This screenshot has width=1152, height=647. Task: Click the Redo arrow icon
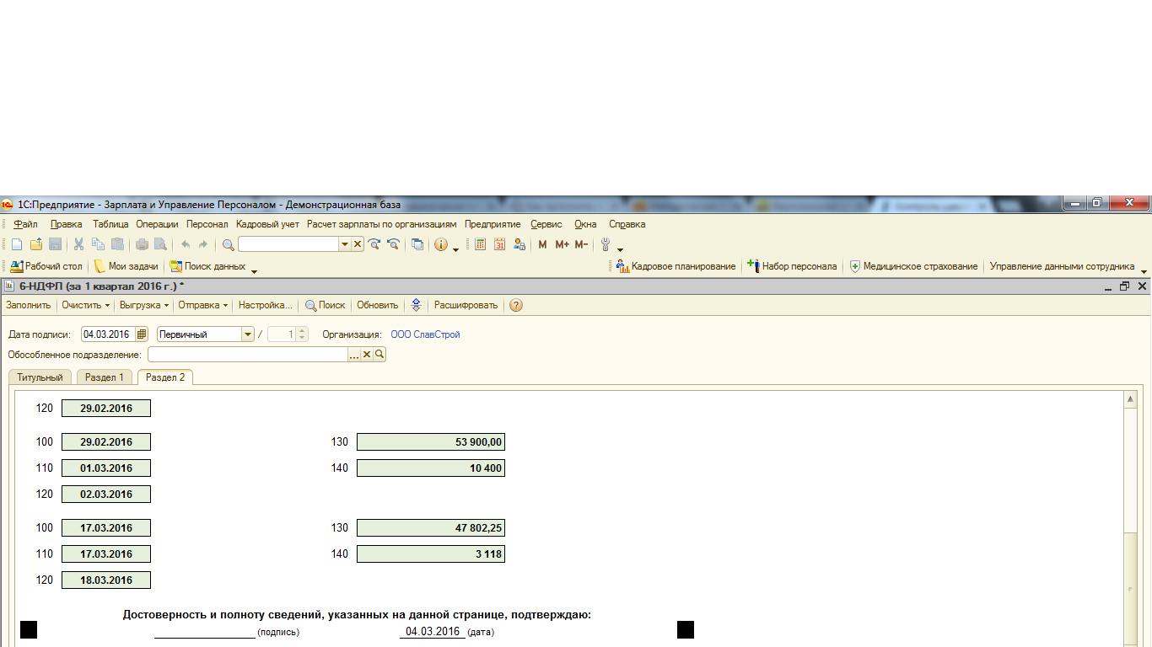[203, 244]
